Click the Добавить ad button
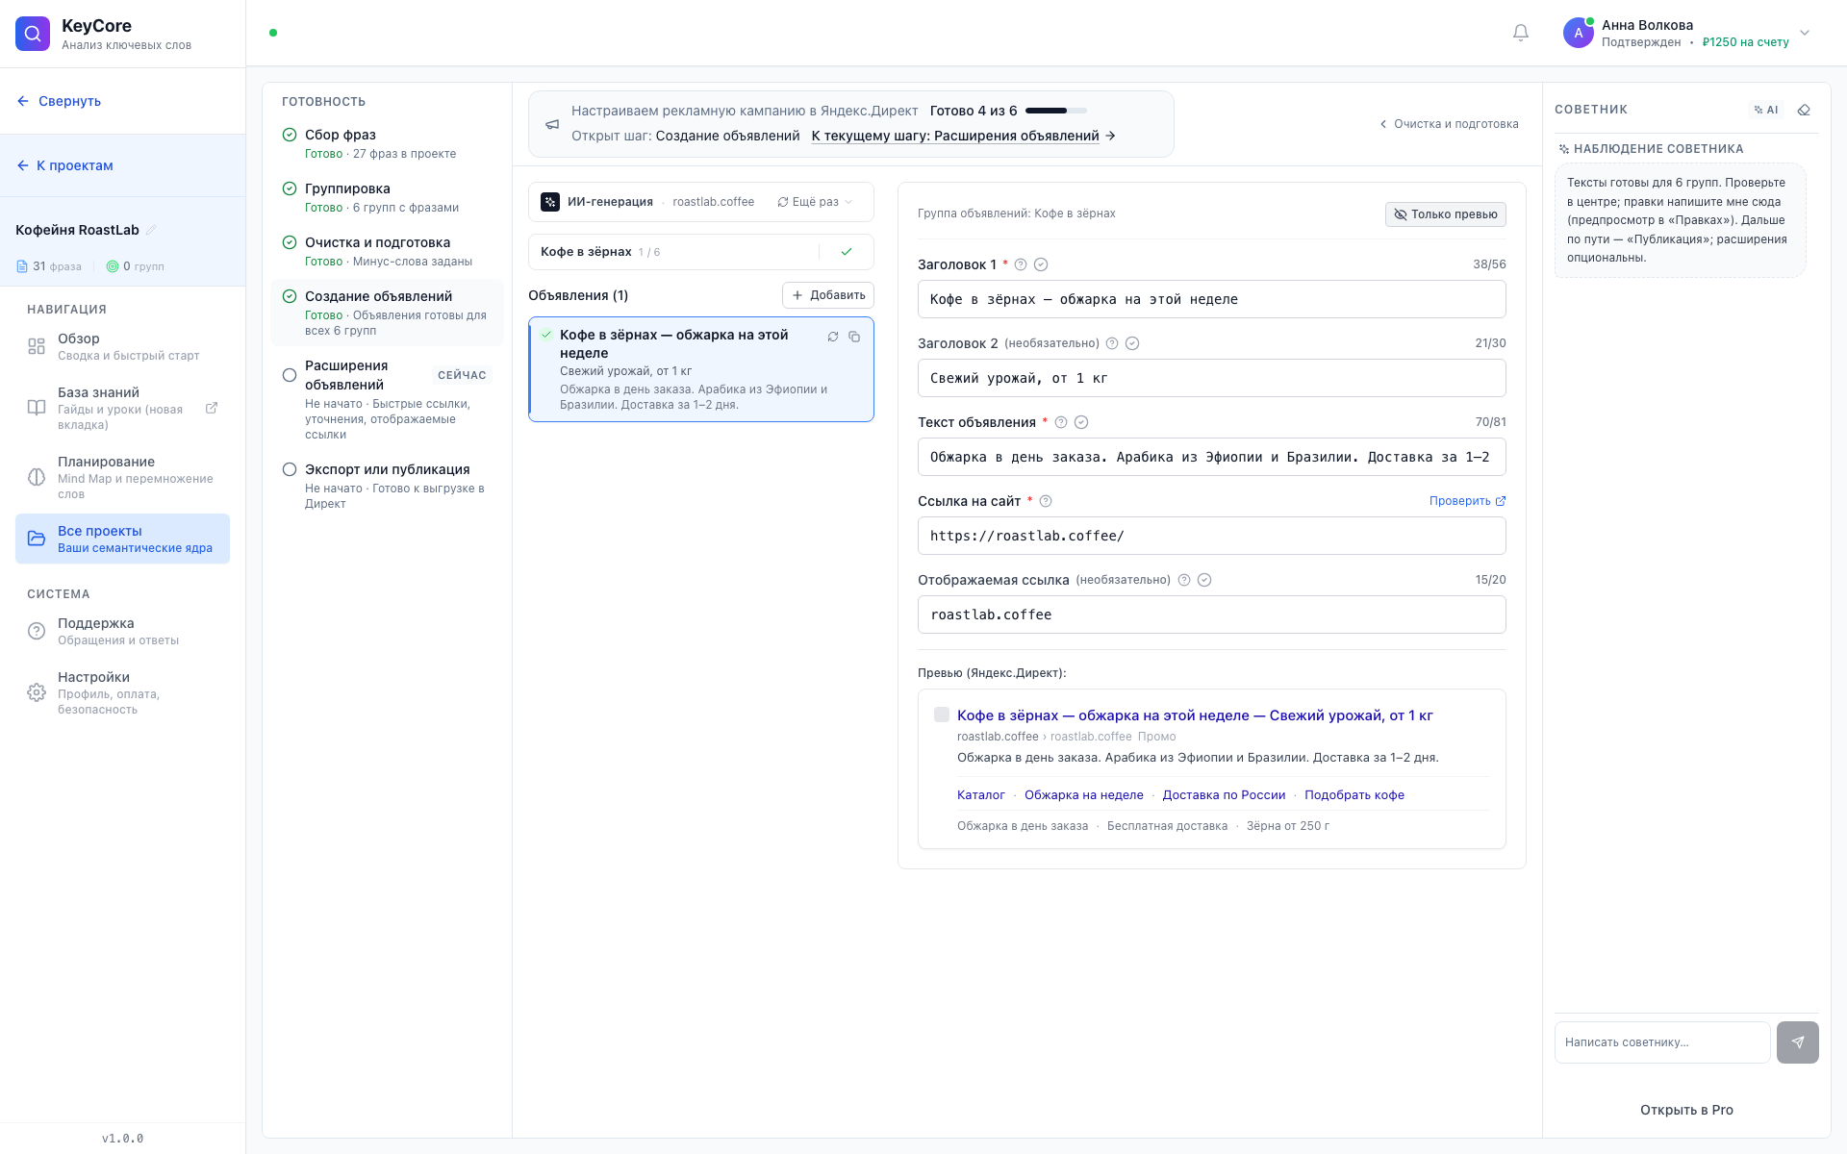 (828, 295)
